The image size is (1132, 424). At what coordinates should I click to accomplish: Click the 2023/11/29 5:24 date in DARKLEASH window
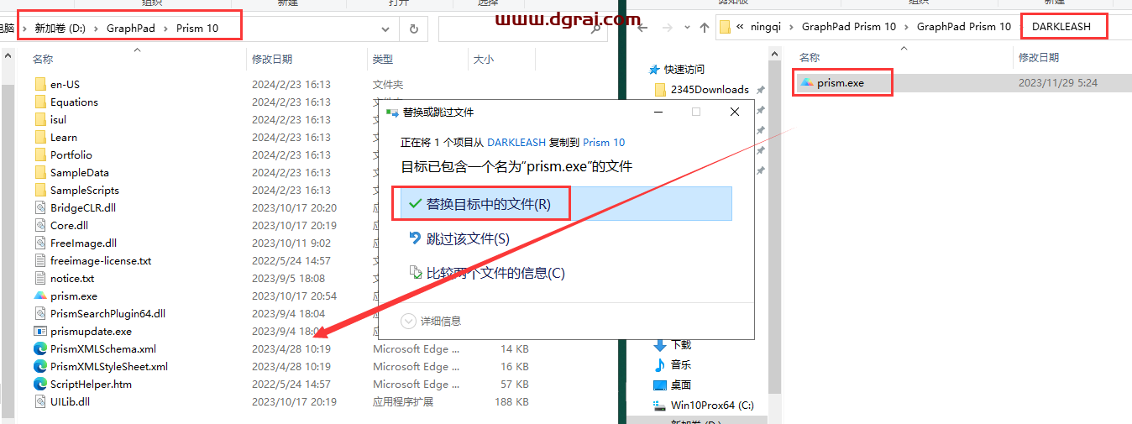1057,82
